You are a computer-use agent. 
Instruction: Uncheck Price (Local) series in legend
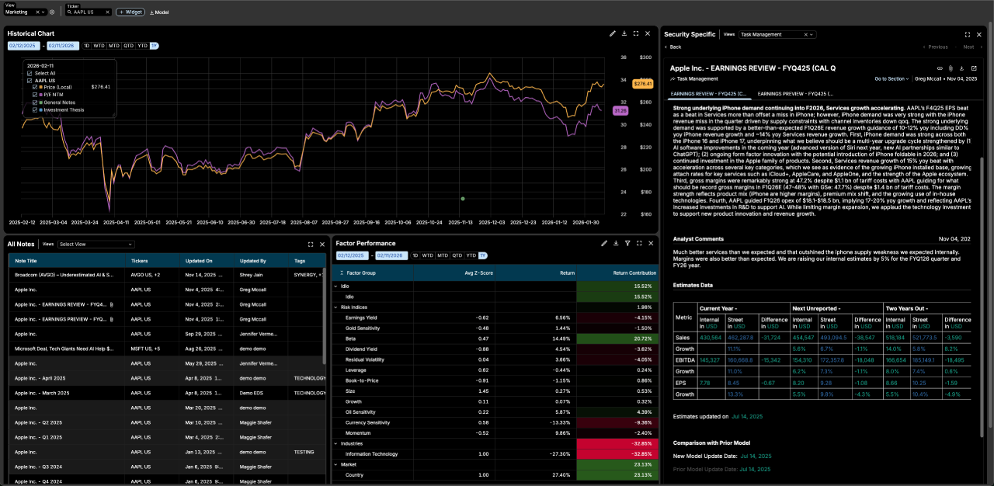click(x=35, y=87)
